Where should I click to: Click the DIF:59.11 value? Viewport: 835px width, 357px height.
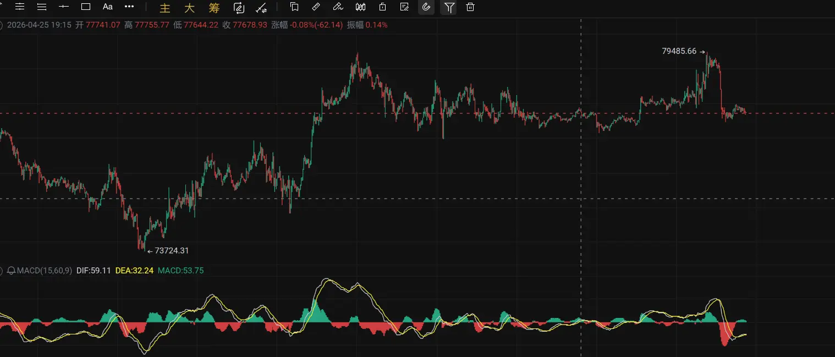[94, 271]
